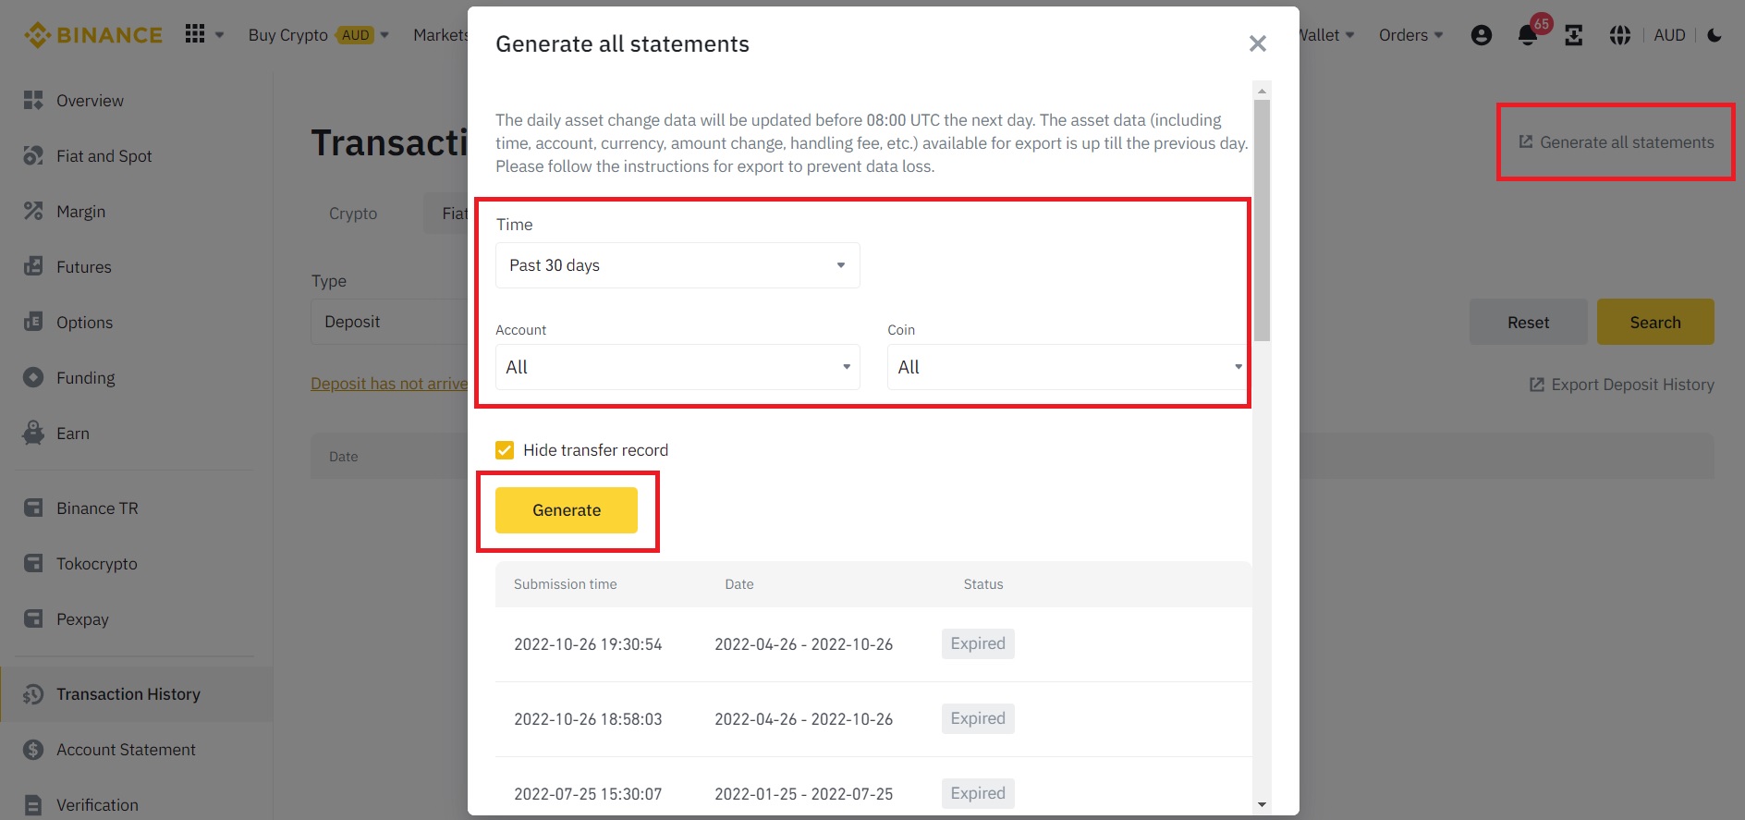Open Deposit has not arrived link
The width and height of the screenshot is (1745, 820).
(x=389, y=384)
